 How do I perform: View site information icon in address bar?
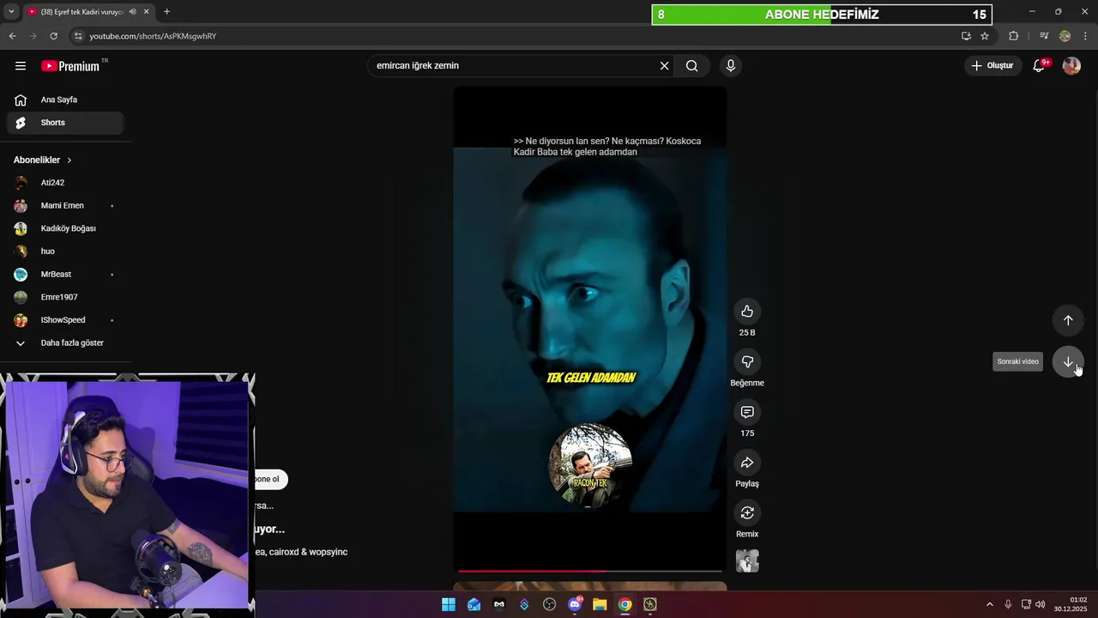pos(78,36)
